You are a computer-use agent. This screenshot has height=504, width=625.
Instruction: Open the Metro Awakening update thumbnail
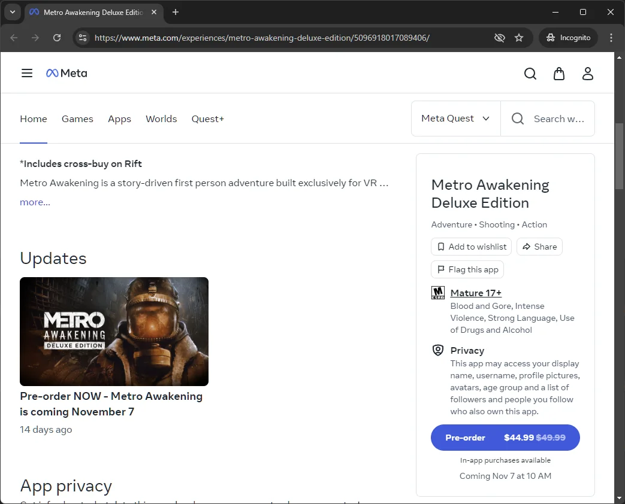[x=114, y=332]
